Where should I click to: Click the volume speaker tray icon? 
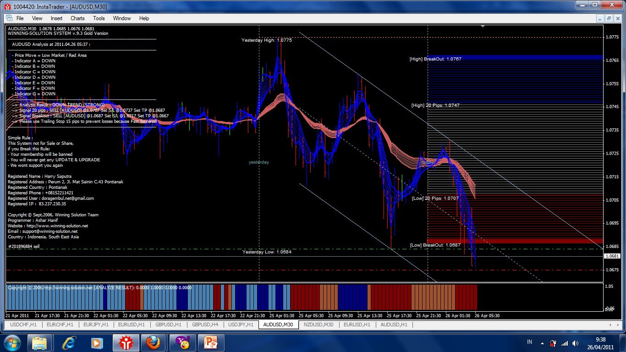(x=575, y=343)
